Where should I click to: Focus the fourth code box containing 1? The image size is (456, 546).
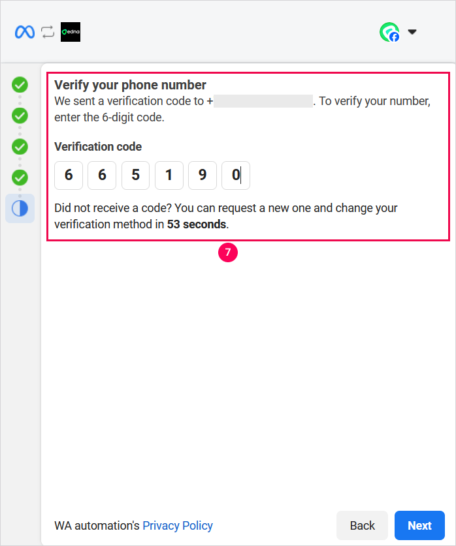[x=169, y=175]
